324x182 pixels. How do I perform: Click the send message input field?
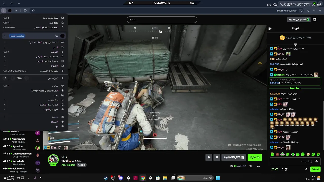click(x=295, y=161)
